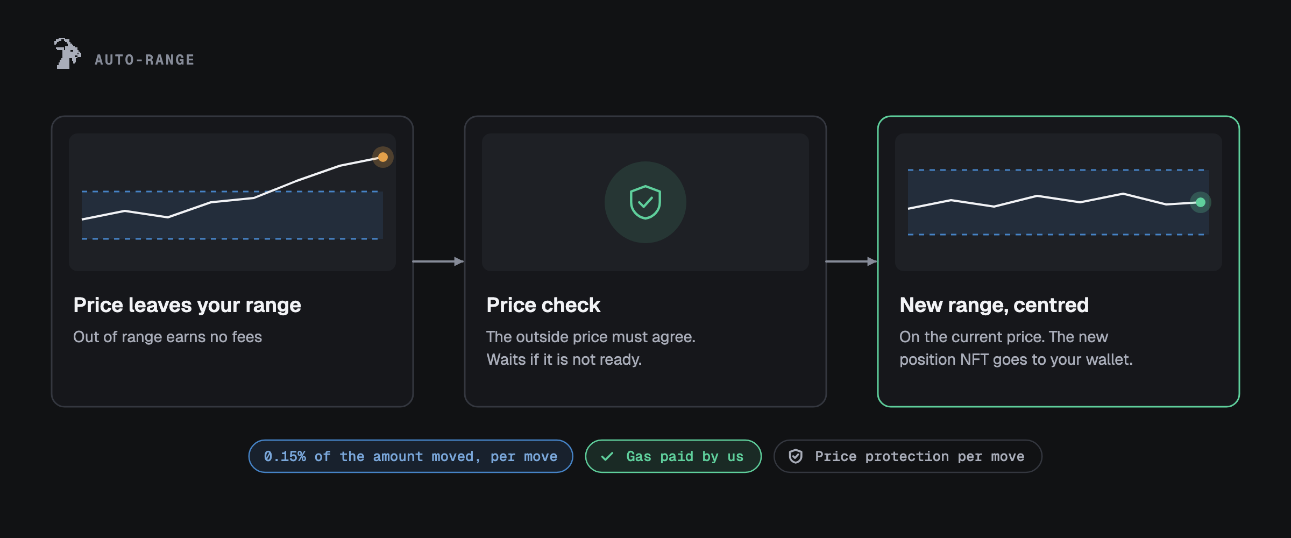
Task: Click the goat logo icon
Action: tap(68, 53)
